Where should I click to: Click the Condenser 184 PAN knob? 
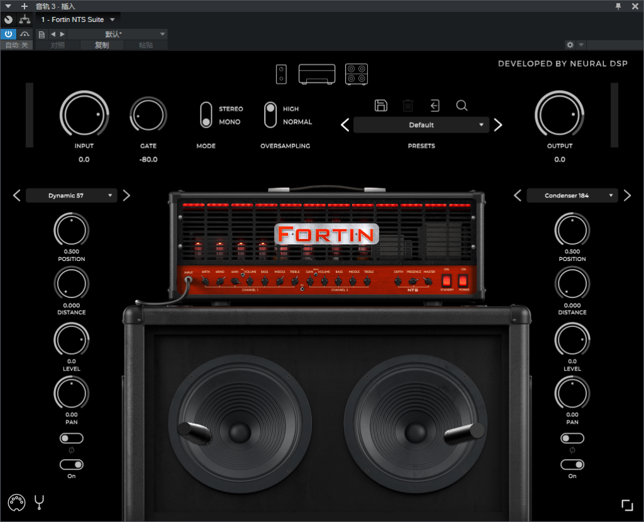click(x=572, y=393)
